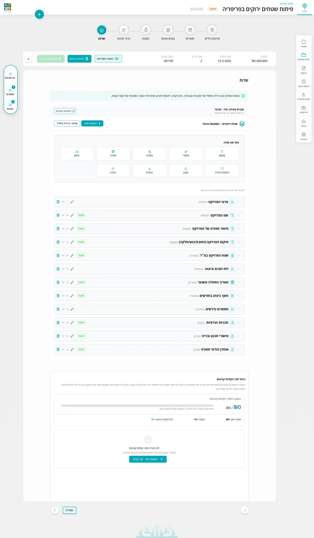This screenshot has width=314, height=538.
Task: Choose the מספרי field type tile
Action: tap(186, 153)
